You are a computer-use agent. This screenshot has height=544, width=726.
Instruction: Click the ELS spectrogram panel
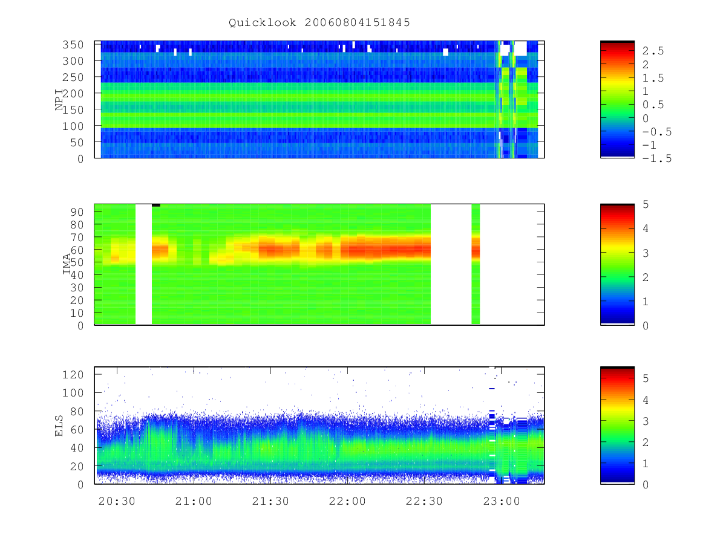(x=319, y=426)
